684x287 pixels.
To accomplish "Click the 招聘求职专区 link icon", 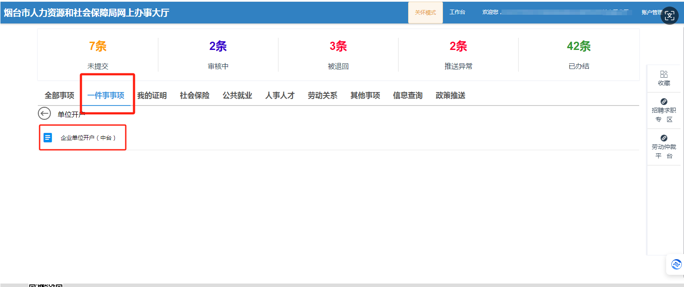I will [664, 102].
